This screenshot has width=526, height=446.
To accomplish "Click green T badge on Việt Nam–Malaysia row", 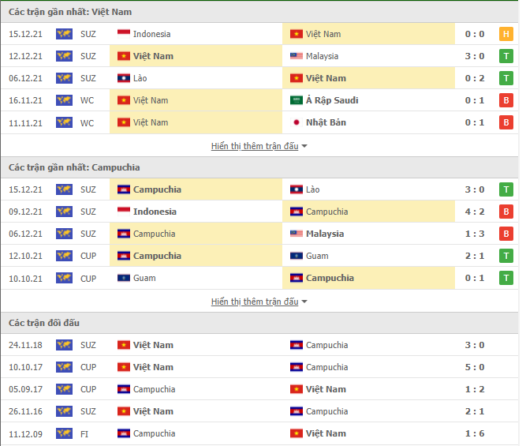I will [505, 56].
